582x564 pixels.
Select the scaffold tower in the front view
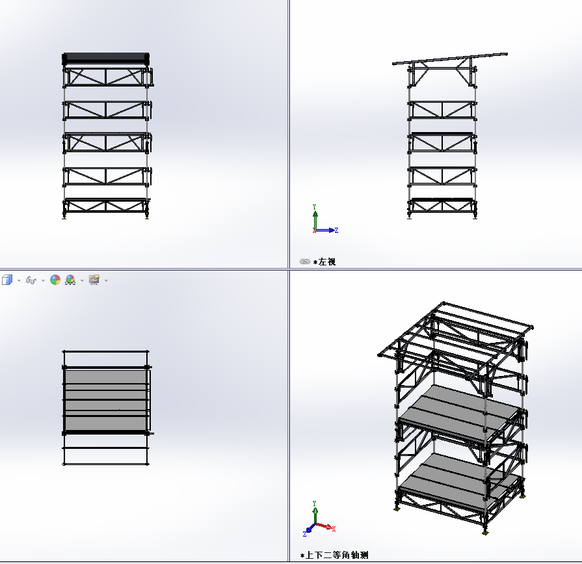click(107, 136)
